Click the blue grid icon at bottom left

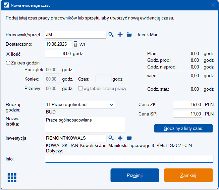point(12,177)
